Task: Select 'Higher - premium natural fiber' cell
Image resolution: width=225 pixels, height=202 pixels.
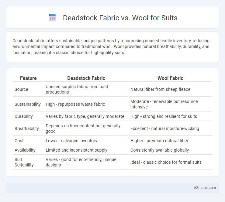Action: click(x=170, y=141)
